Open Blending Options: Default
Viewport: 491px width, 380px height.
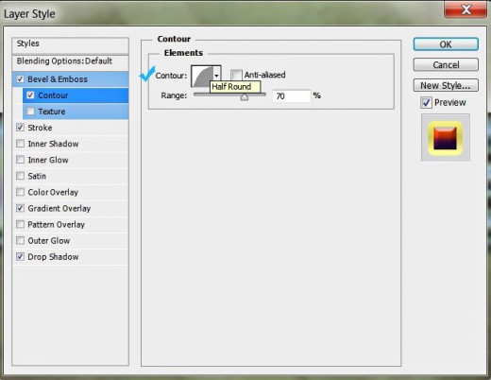(71, 62)
